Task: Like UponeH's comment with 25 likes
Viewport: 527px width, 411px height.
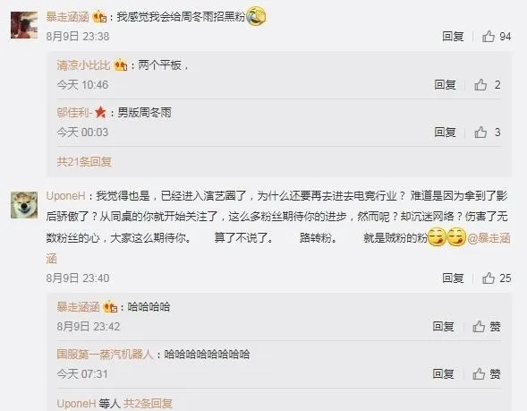Action: (496, 278)
